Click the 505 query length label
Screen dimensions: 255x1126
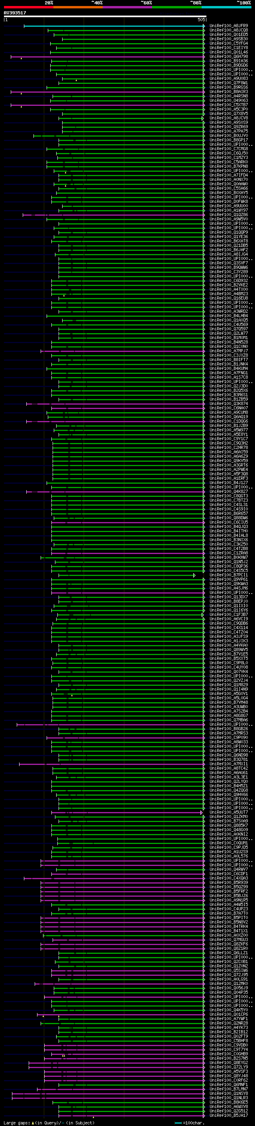point(201,20)
